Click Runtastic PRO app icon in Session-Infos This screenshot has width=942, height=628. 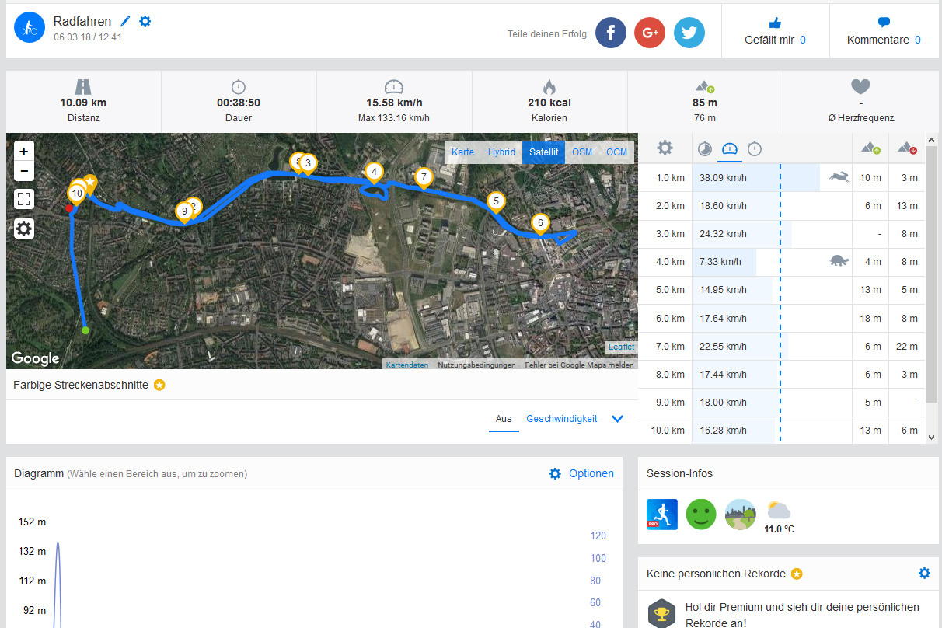click(662, 515)
